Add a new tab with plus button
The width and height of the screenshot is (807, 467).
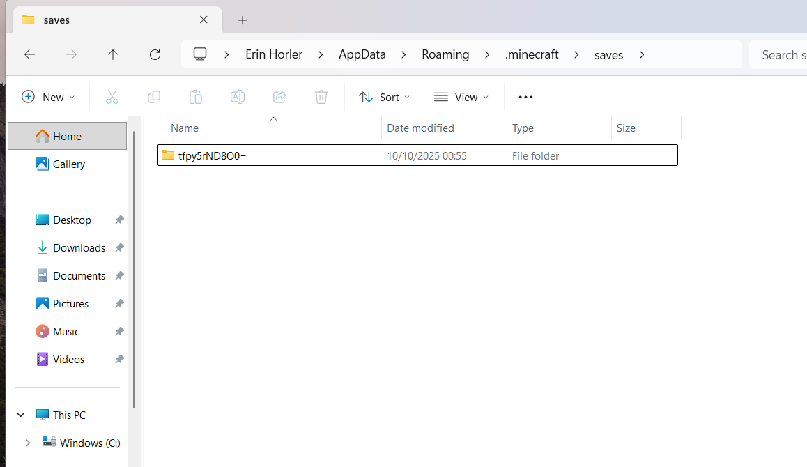coord(243,20)
